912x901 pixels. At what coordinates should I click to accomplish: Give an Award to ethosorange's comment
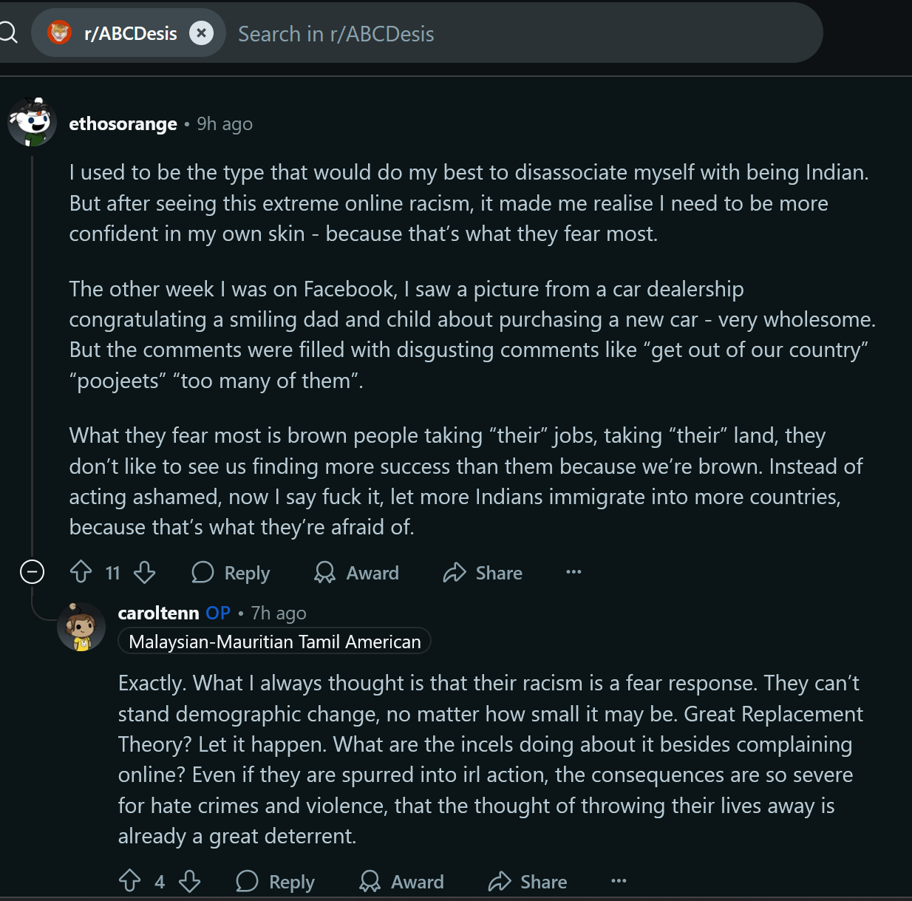357,573
